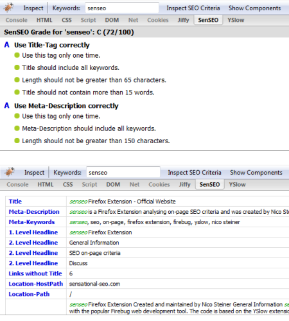The width and height of the screenshot is (289, 321).
Task: Click 'SEO on-page criteria' headline value
Action: tap(94, 253)
